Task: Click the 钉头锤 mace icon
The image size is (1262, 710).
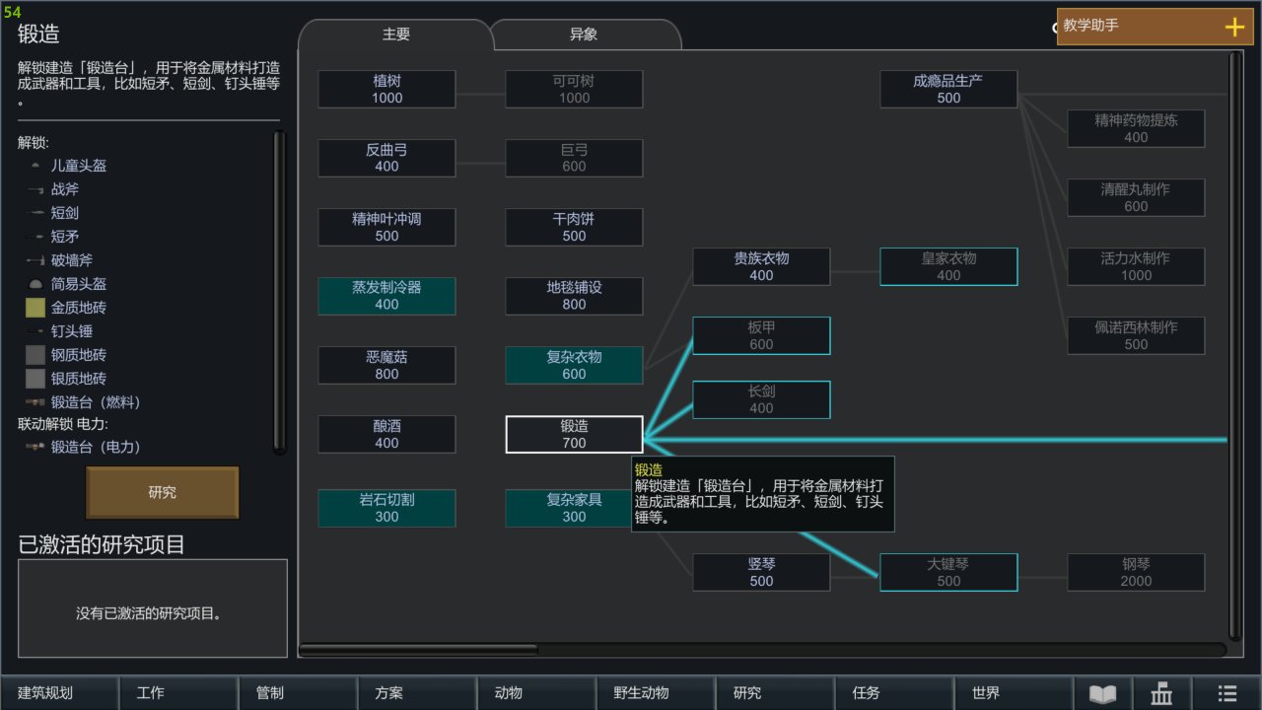Action: 35,331
